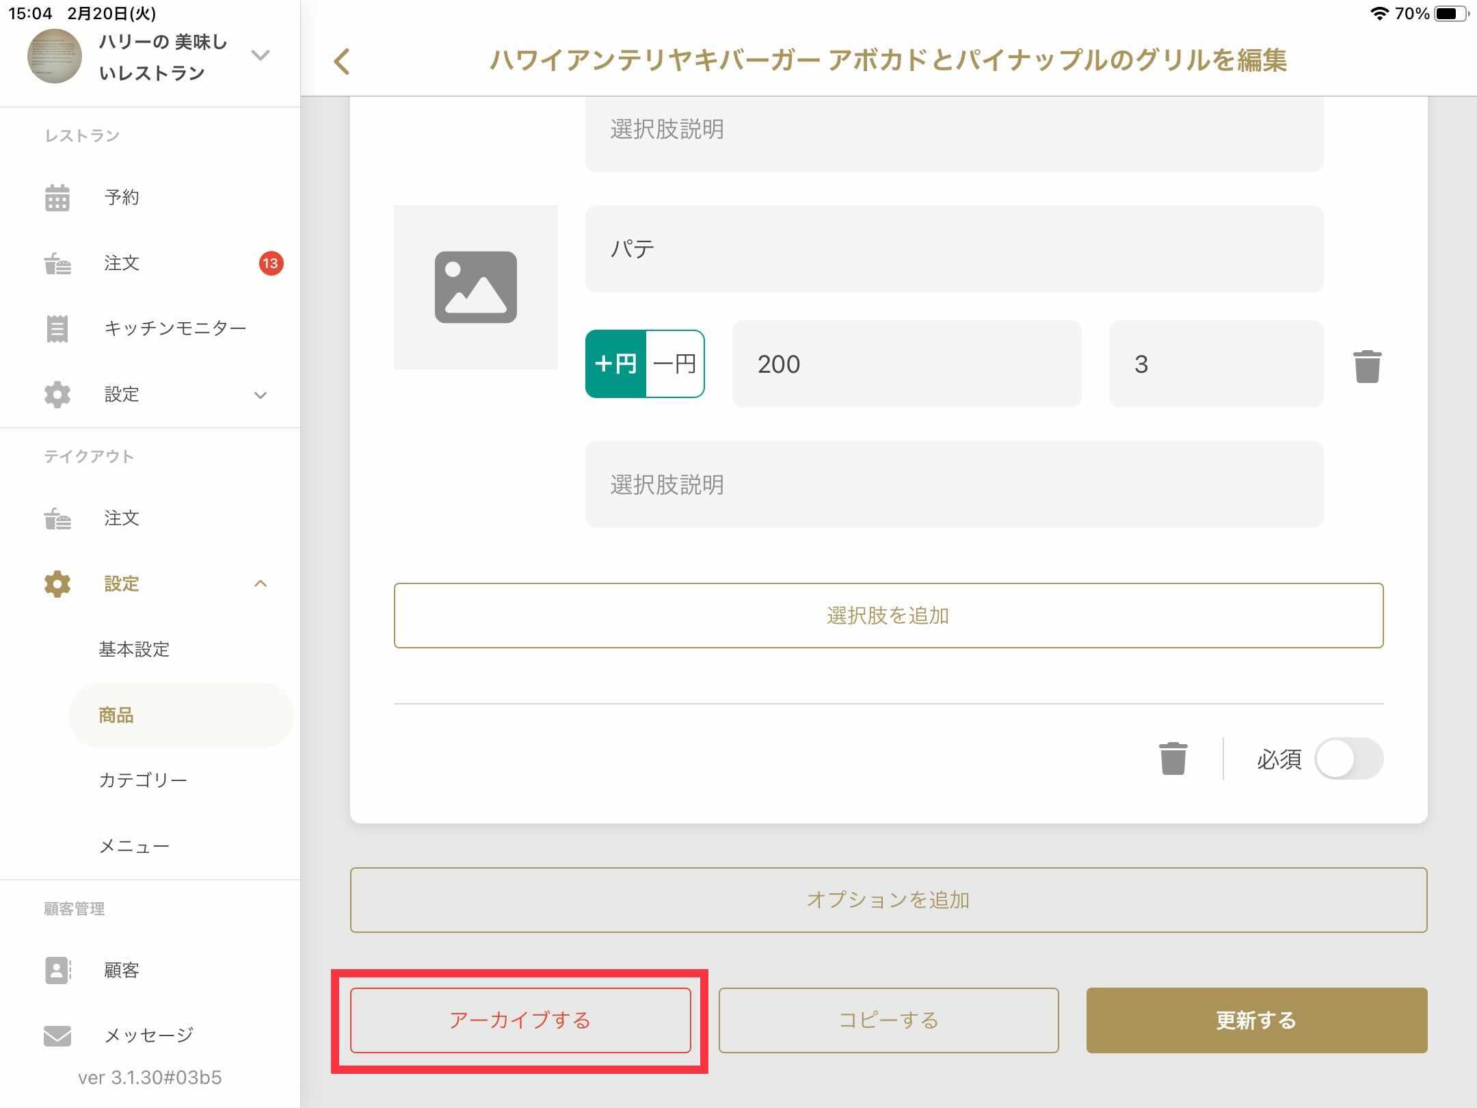The width and height of the screenshot is (1477, 1108).
Task: Select the +円 price toggle
Action: [615, 364]
